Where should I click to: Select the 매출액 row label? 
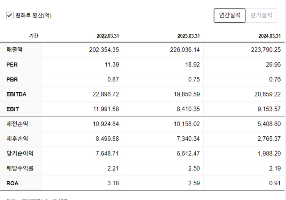coord(15,49)
